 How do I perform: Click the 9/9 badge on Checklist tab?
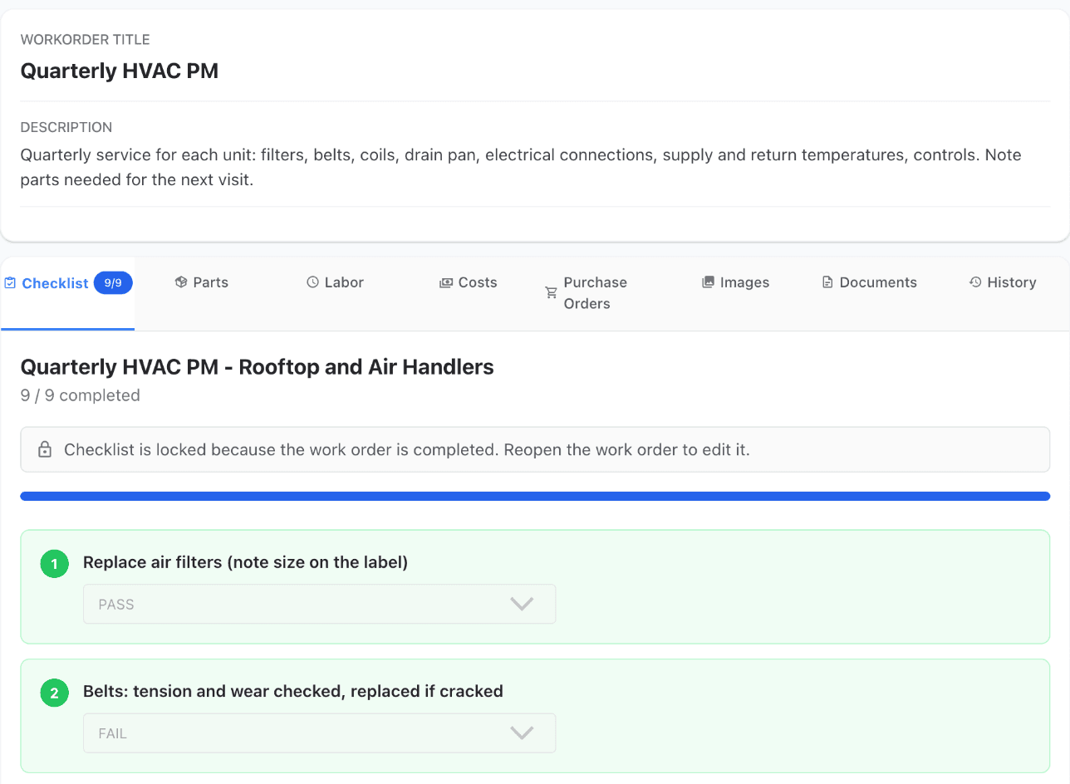[x=113, y=283]
